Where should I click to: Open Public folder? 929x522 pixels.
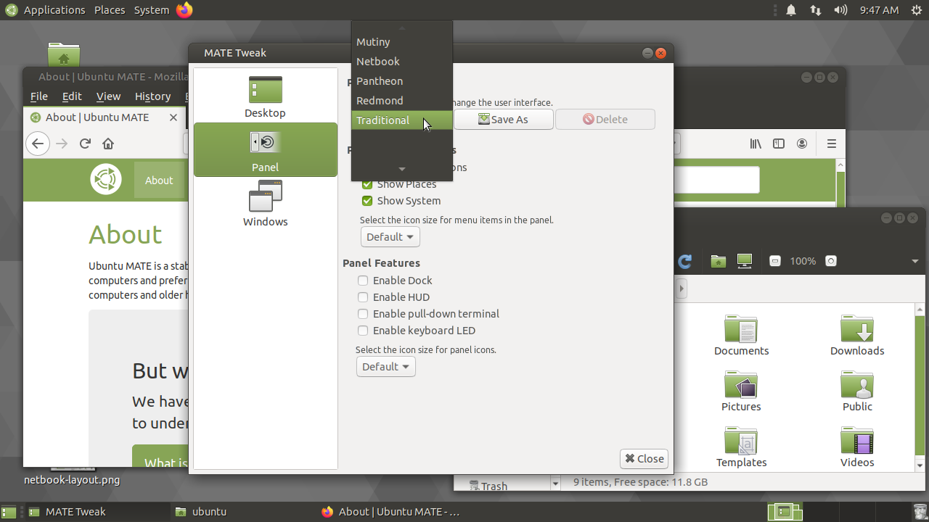[857, 391]
